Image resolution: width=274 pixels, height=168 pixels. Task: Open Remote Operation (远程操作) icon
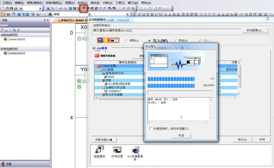click(x=100, y=152)
